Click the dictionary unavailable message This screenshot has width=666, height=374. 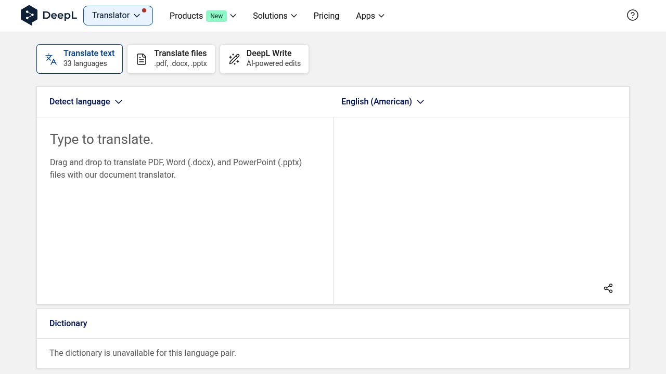click(x=143, y=353)
